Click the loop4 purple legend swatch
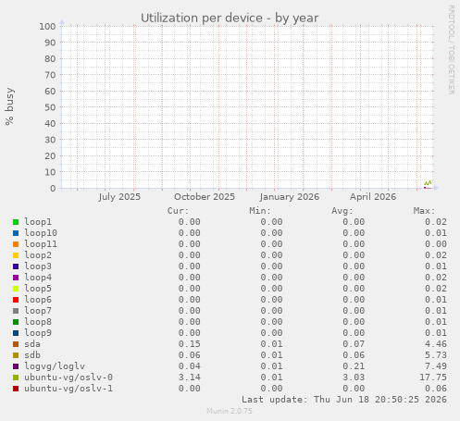The height and width of the screenshot is (421, 460). point(16,278)
